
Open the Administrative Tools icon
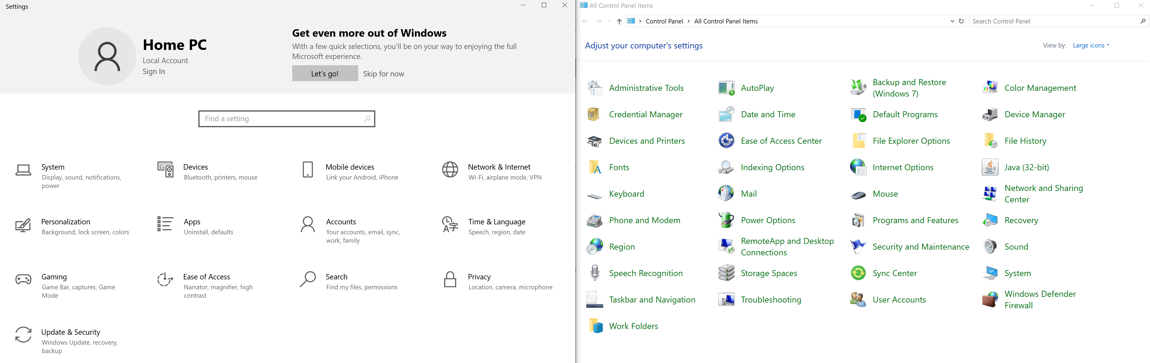click(595, 88)
